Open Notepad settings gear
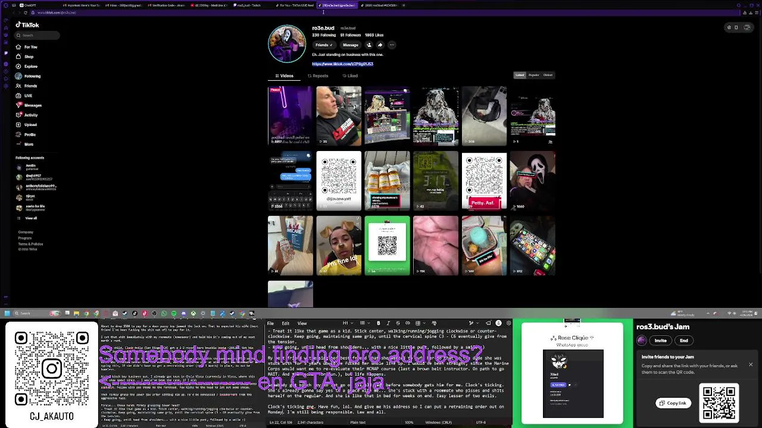 (x=508, y=323)
